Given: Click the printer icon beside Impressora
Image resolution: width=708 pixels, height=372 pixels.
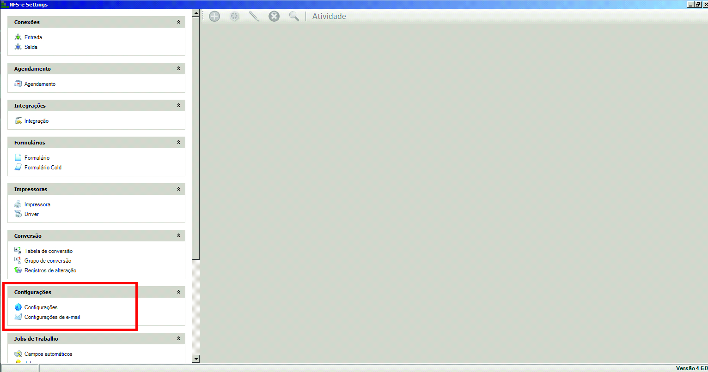Looking at the screenshot, I should pyautogui.click(x=18, y=204).
